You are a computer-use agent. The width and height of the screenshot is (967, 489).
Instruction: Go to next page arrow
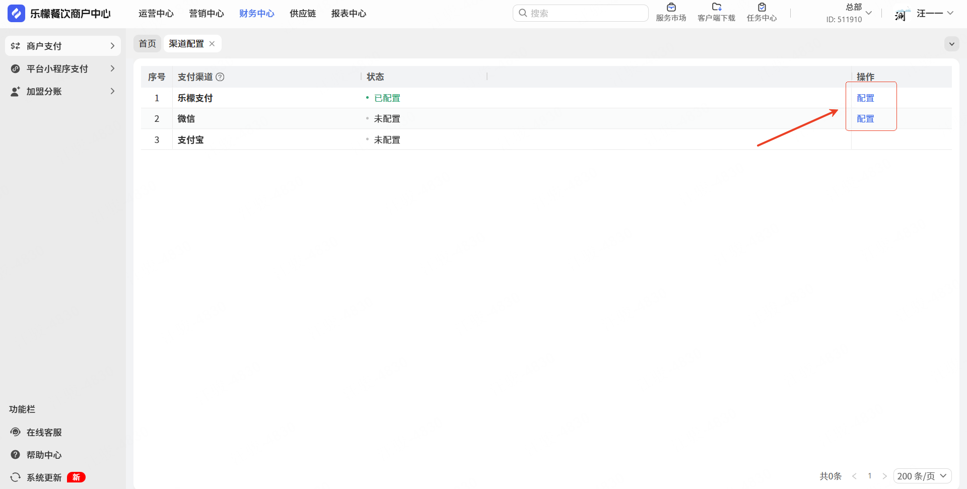pos(884,476)
